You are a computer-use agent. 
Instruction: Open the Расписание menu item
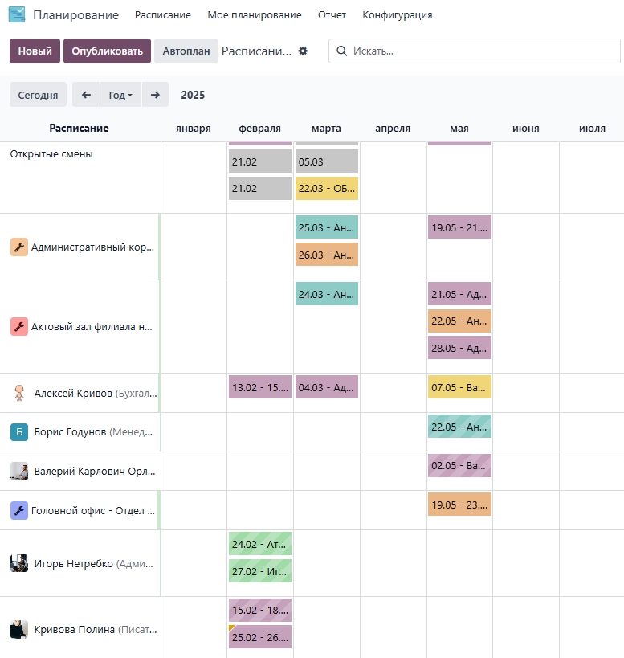tap(163, 15)
